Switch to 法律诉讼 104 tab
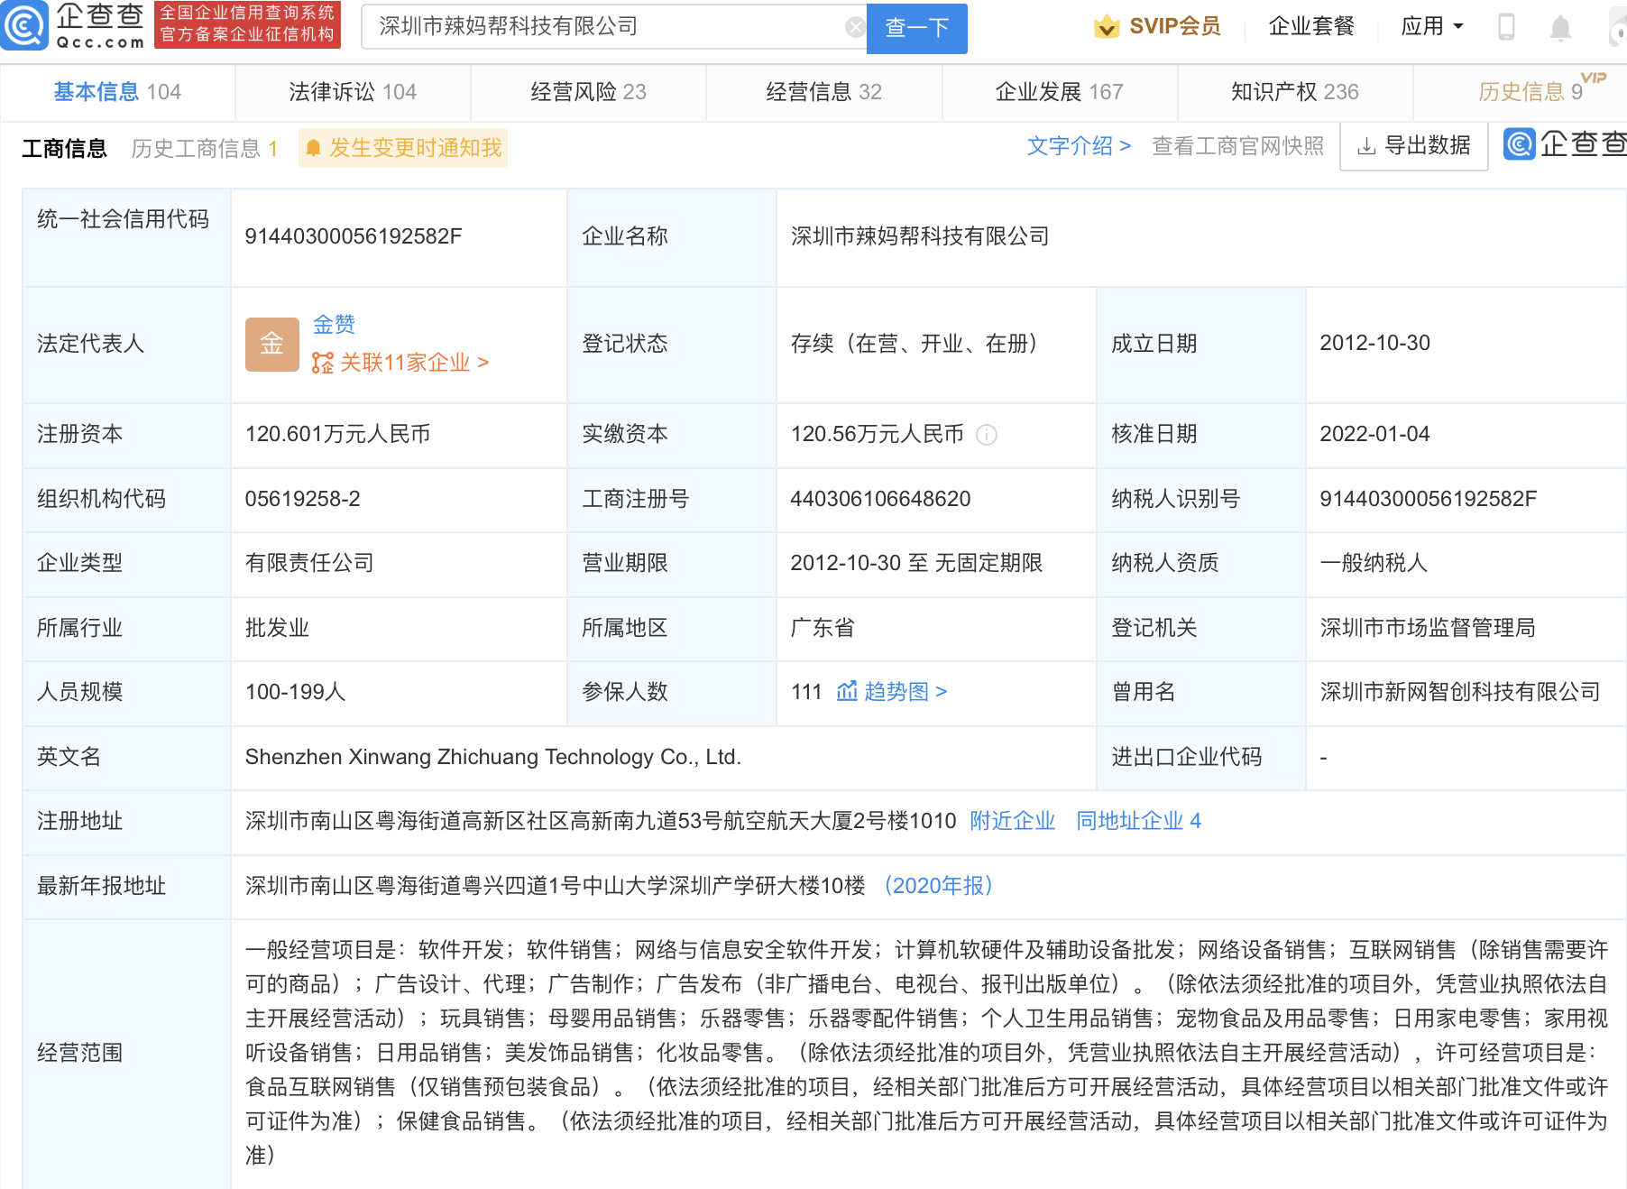The image size is (1627, 1189). 353,92
